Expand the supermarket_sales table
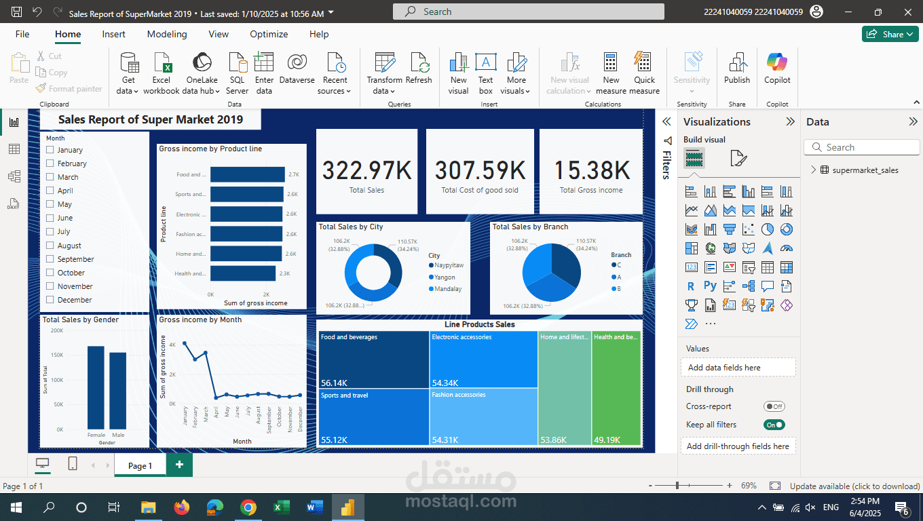This screenshot has width=923, height=521. pos(814,170)
